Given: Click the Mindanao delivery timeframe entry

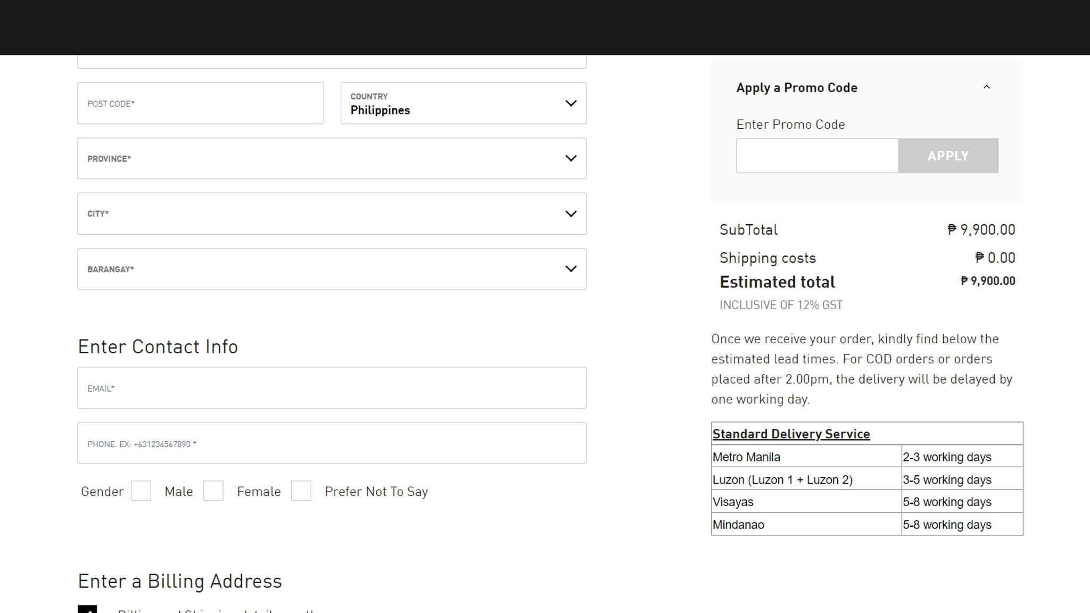Looking at the screenshot, I should pyautogui.click(x=947, y=524).
